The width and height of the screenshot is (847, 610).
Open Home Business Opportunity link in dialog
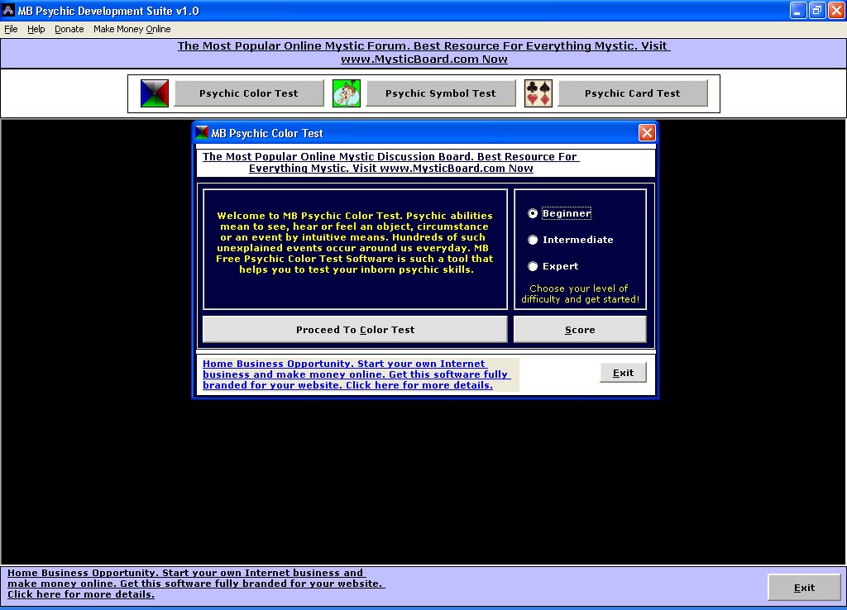click(x=356, y=374)
